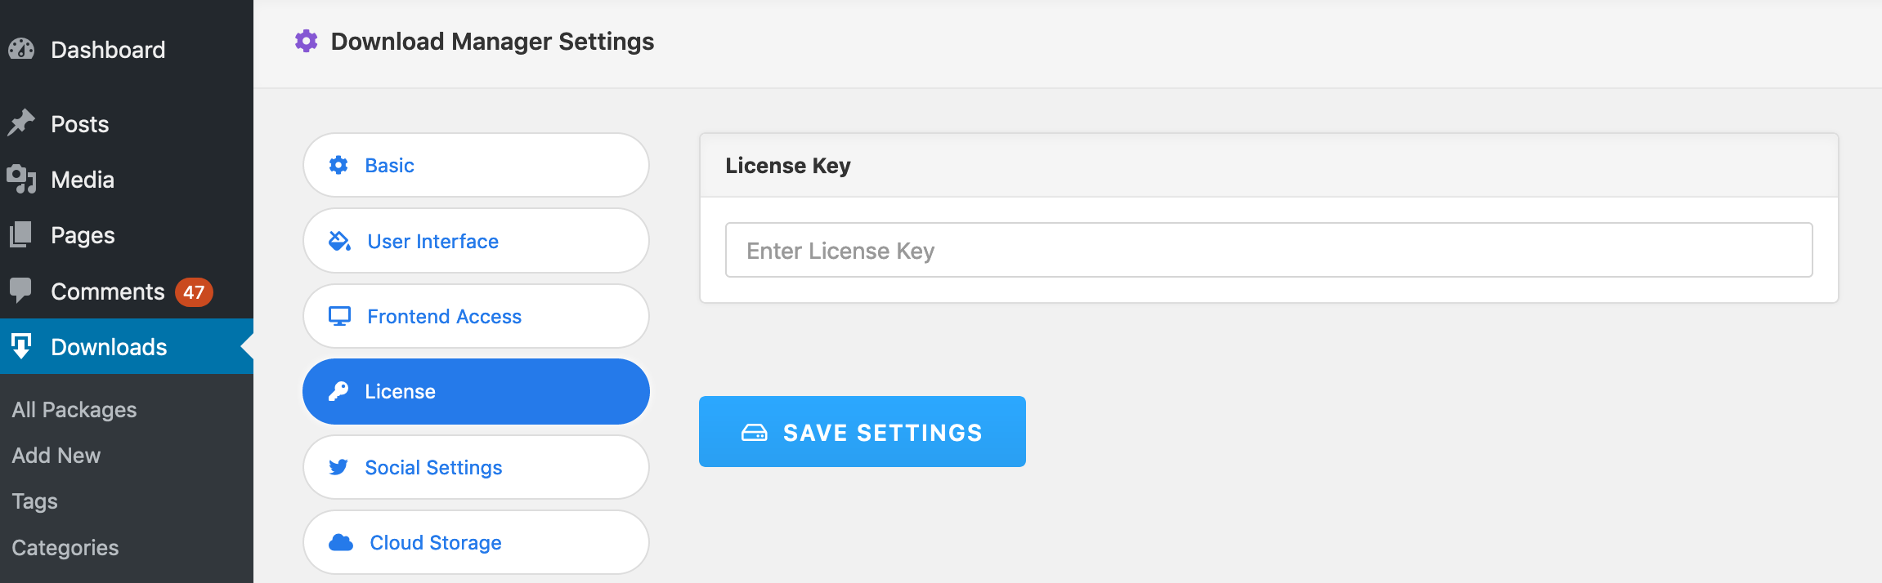This screenshot has height=583, width=1882.
Task: Click the monitor icon beside Frontend Access
Action: tap(340, 316)
